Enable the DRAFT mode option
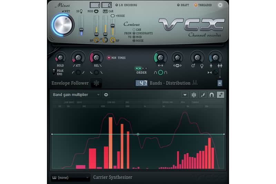The width and height of the screenshot is (276, 184). point(183,5)
